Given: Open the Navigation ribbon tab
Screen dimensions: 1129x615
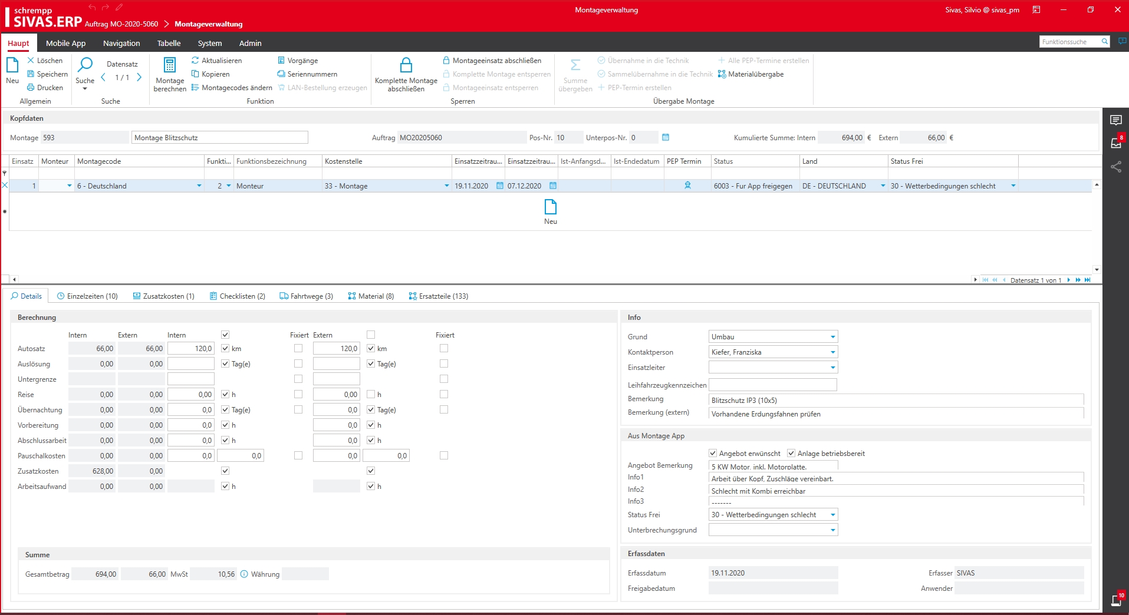Looking at the screenshot, I should pos(121,44).
